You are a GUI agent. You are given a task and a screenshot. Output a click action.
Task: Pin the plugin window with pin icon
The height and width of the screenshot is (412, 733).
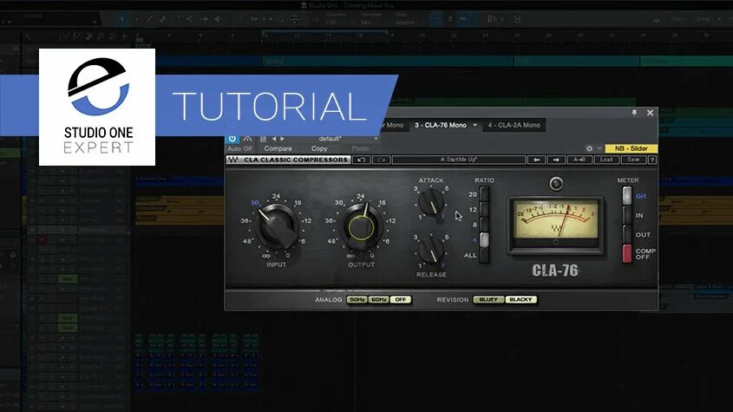click(x=634, y=113)
